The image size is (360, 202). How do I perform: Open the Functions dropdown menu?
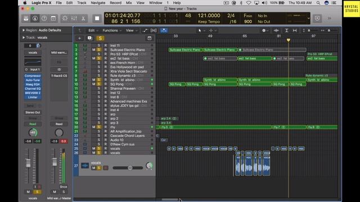pos(112,30)
